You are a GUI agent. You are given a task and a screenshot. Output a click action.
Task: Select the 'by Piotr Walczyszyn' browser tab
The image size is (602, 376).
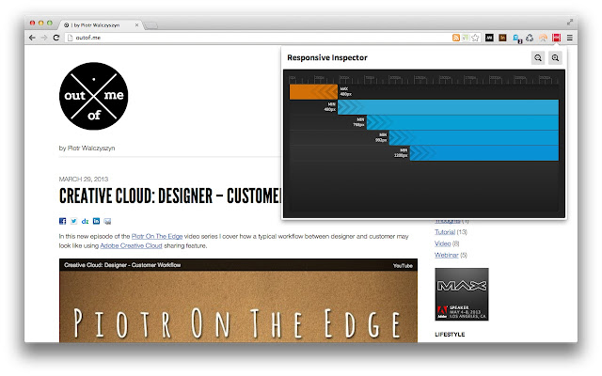(101, 25)
